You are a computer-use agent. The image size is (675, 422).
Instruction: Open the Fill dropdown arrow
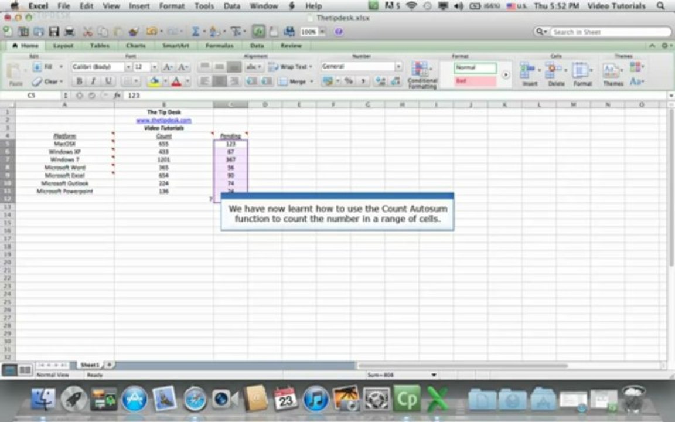coord(61,67)
